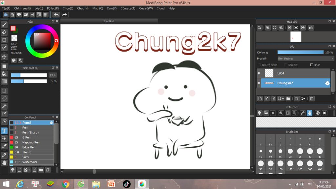
Task: Switch to the Untitled canvas tab
Action: 109,21
